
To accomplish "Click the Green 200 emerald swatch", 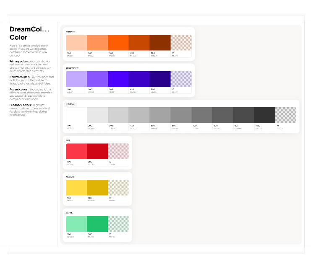I will 97,224.
